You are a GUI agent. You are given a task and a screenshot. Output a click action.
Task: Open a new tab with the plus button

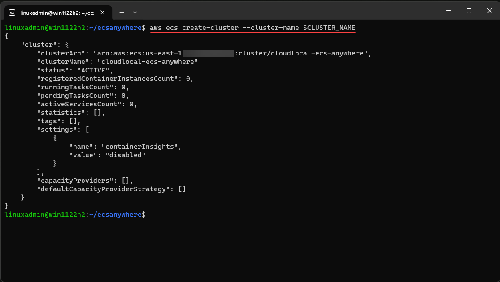point(122,13)
